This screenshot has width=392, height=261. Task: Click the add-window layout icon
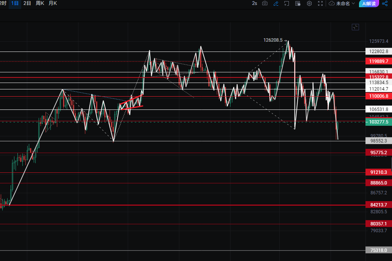[x=287, y=3]
